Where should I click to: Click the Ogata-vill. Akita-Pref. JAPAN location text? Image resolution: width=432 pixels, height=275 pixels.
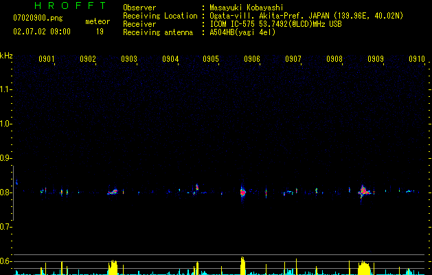click(x=306, y=16)
